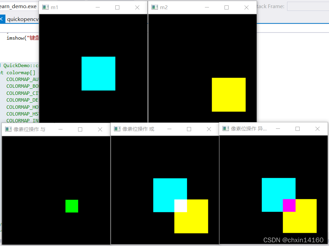Image resolution: width=329 pixels, height=246 pixels.
Task: Maximize the 像素位操作 异... window
Action: [298, 129]
